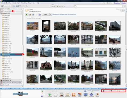127x98 pixels.
Task: Select the 2010 (525) folder
Action: pos(11,54)
